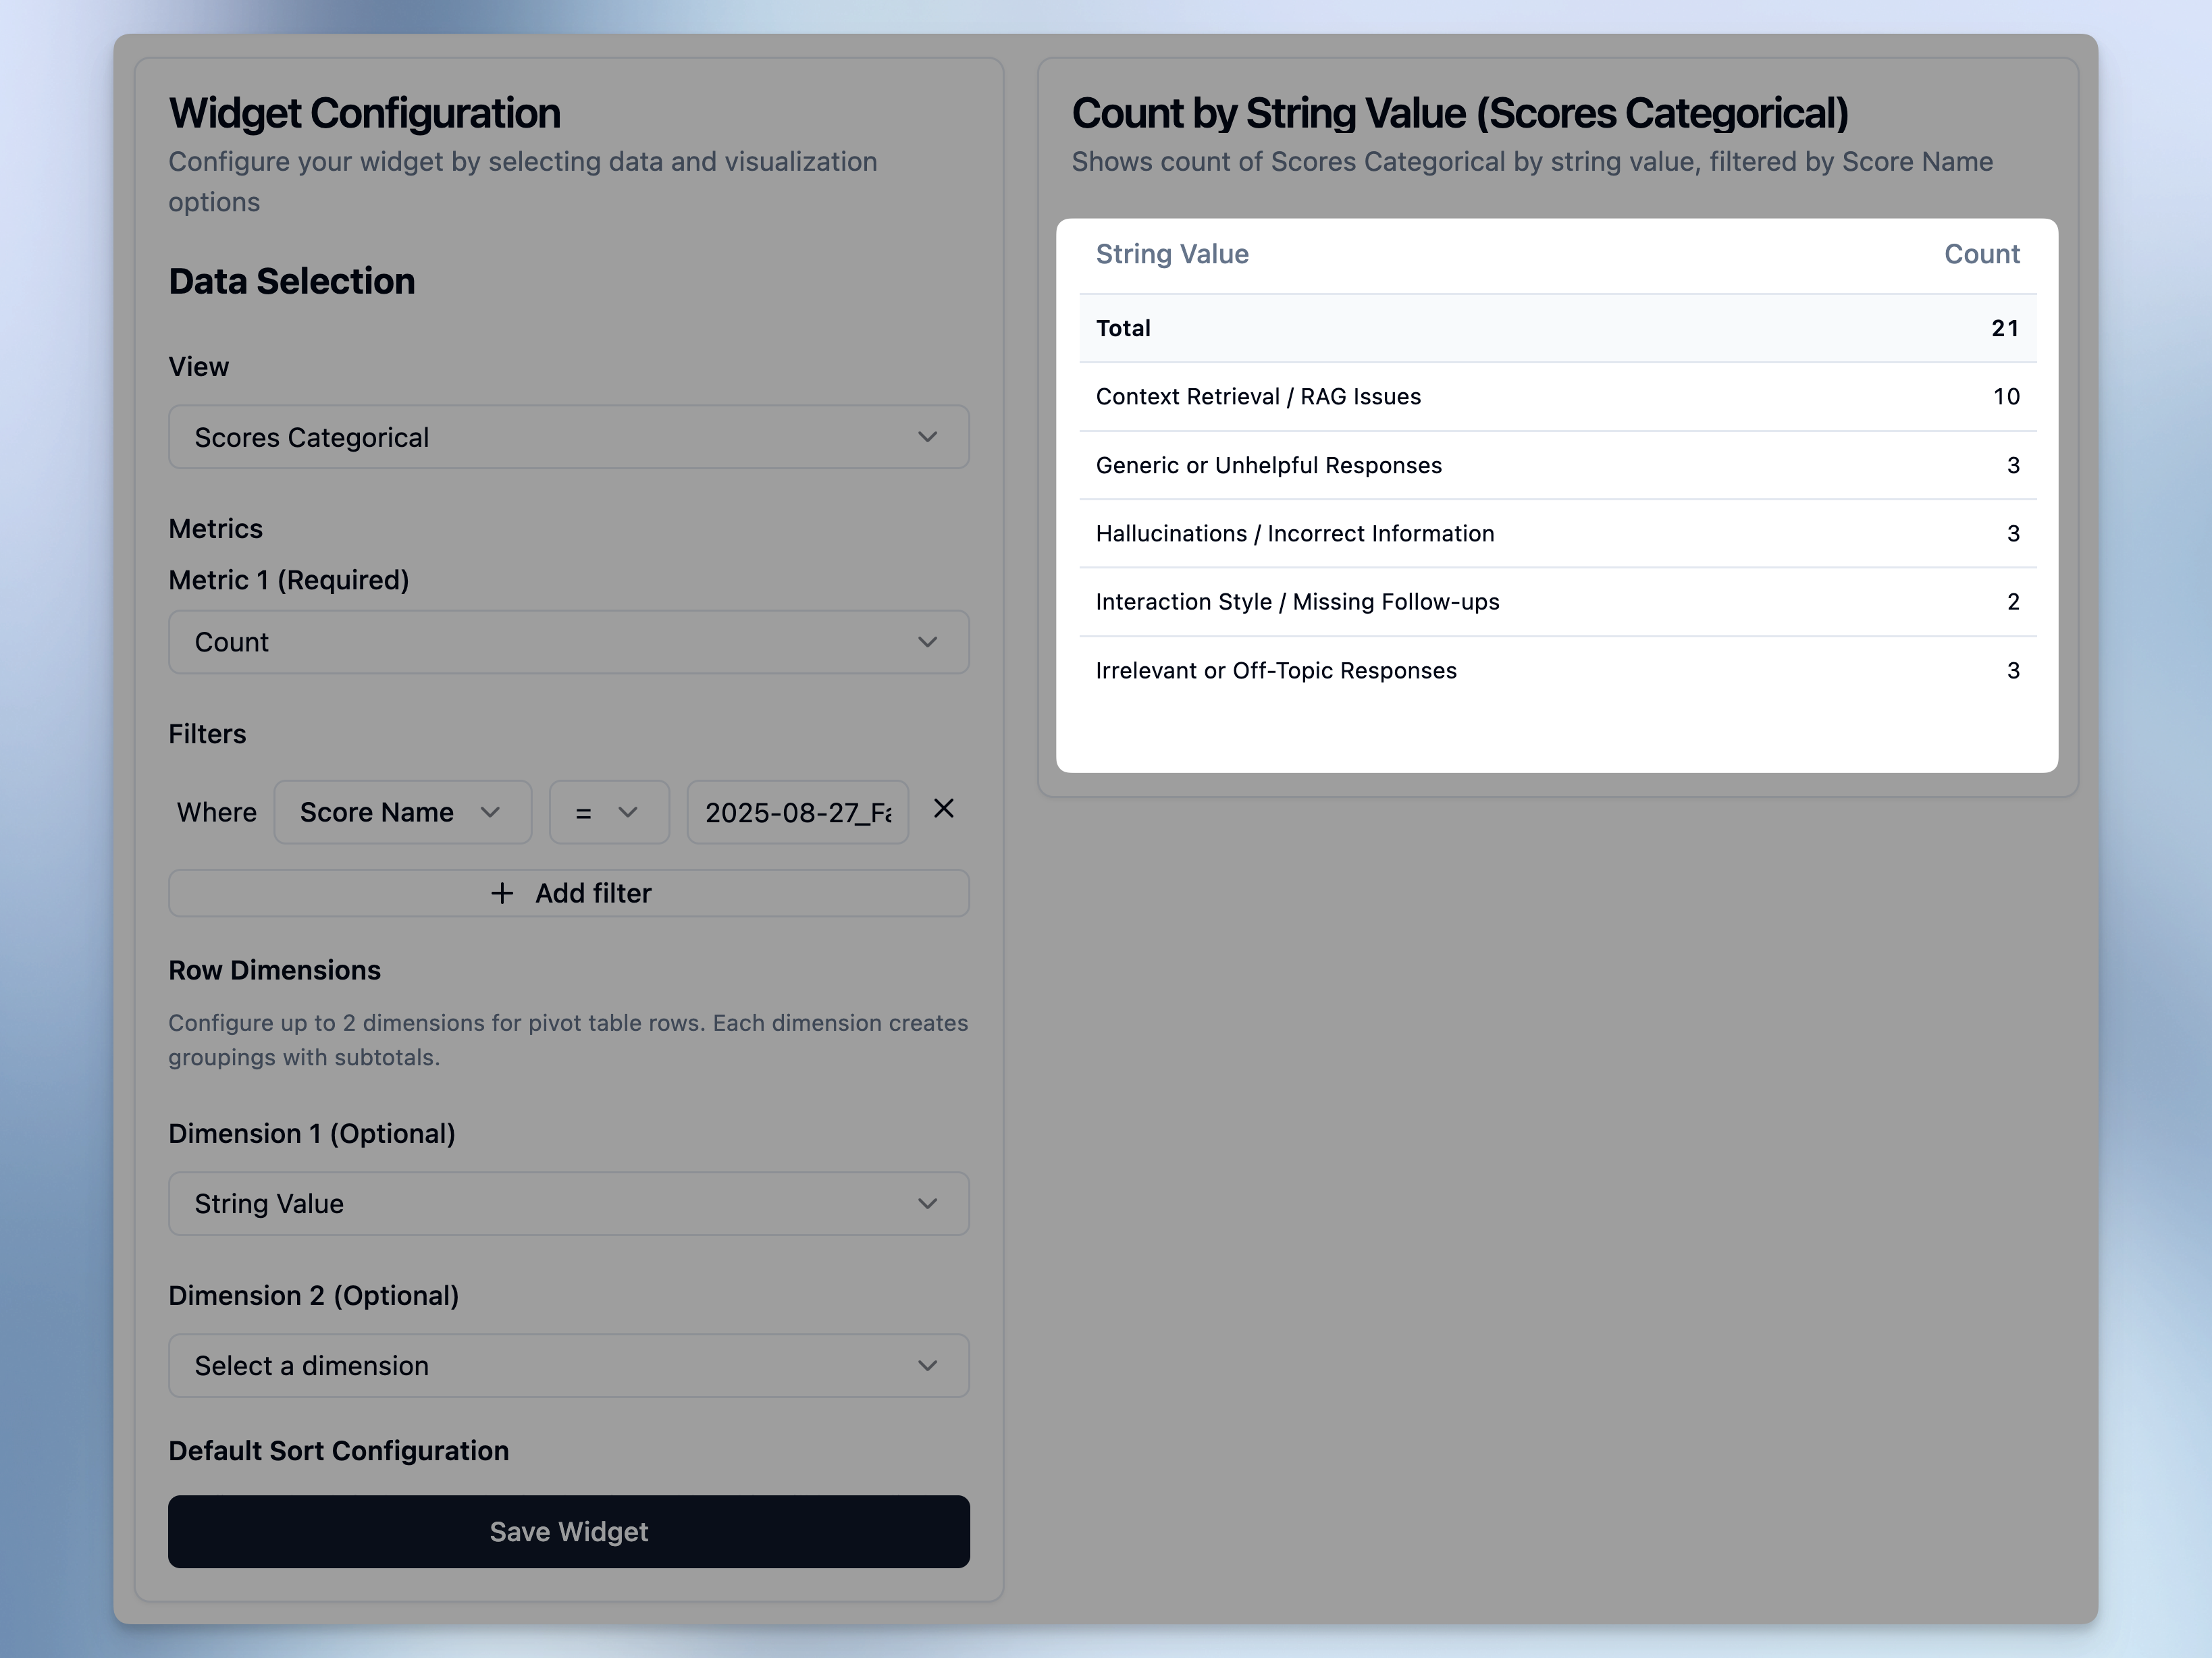This screenshot has height=1658, width=2212.
Task: Open String Value dimension dropdown
Action: pos(568,1203)
